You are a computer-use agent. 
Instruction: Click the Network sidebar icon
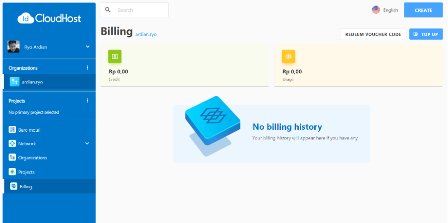pyautogui.click(x=12, y=143)
